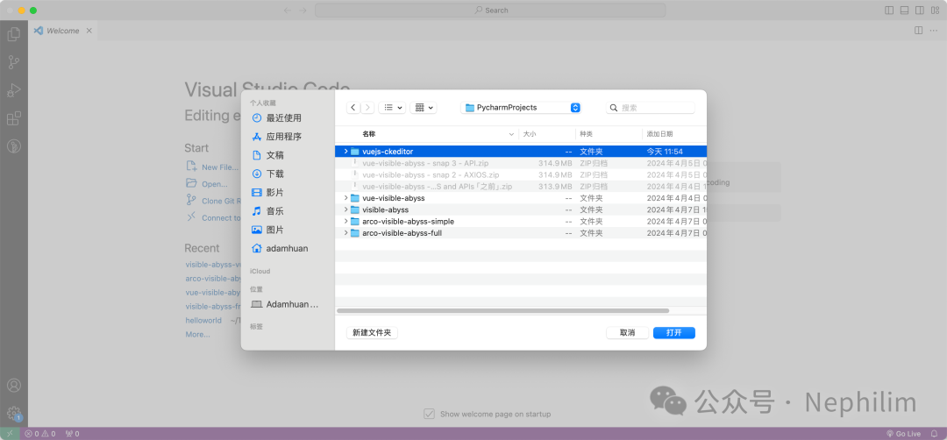Click the file dialog back button
947x440 pixels.
pos(353,108)
